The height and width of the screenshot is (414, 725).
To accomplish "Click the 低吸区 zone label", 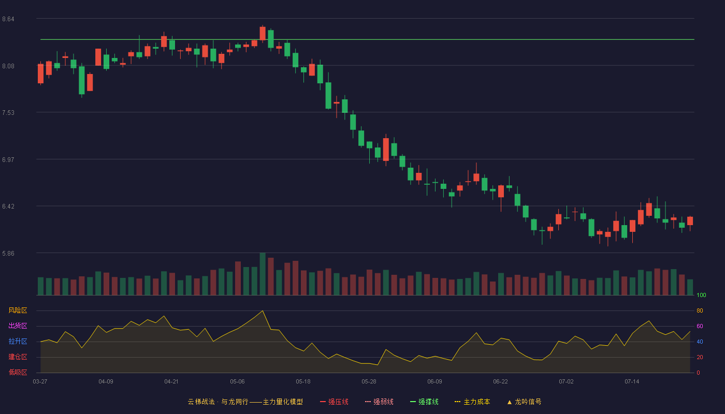I will tap(18, 372).
